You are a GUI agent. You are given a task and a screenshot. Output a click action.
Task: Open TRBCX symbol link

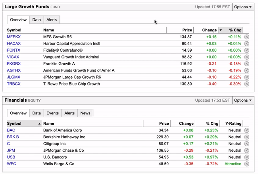pyautogui.click(x=14, y=84)
